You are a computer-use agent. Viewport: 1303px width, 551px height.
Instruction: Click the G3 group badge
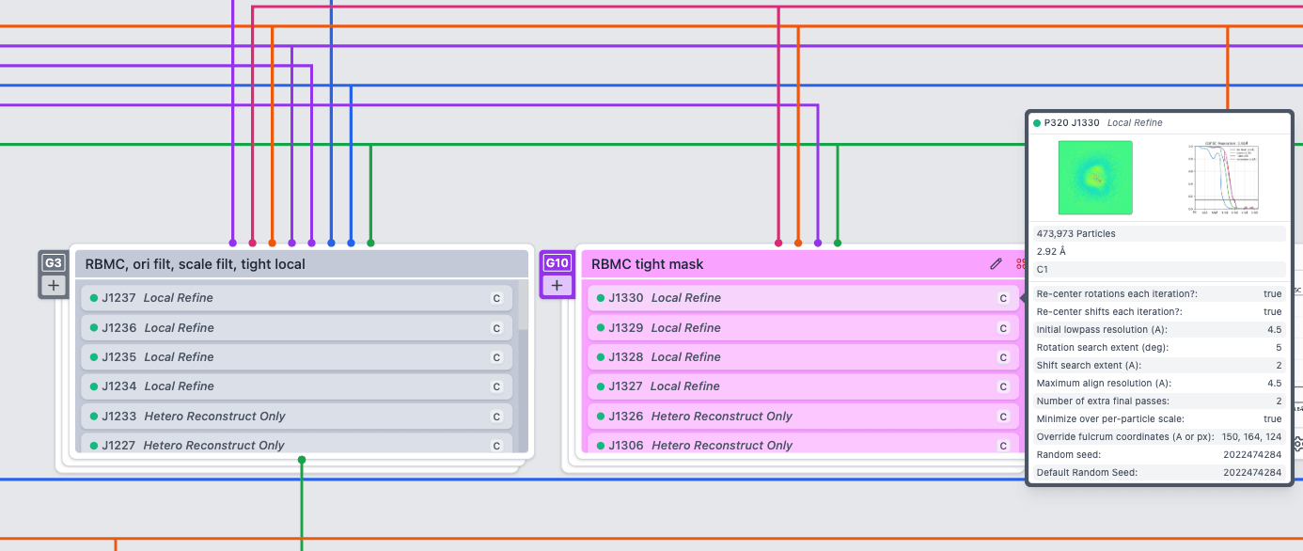tap(54, 263)
